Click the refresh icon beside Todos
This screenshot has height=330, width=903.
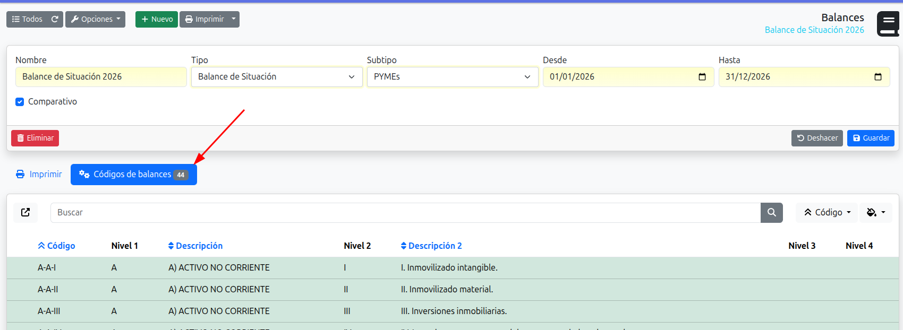click(x=55, y=19)
